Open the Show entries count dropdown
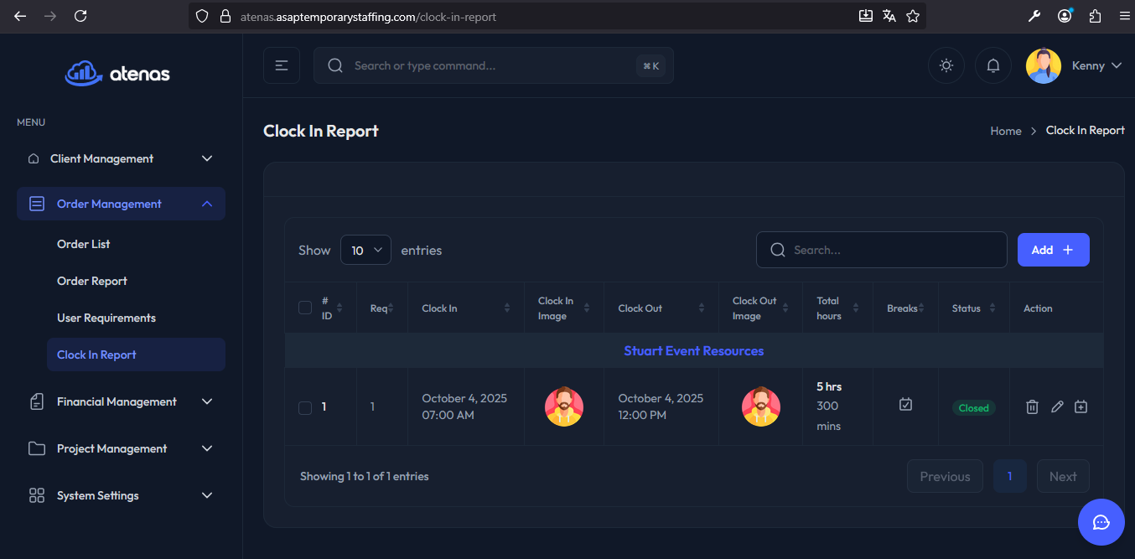 (x=365, y=250)
